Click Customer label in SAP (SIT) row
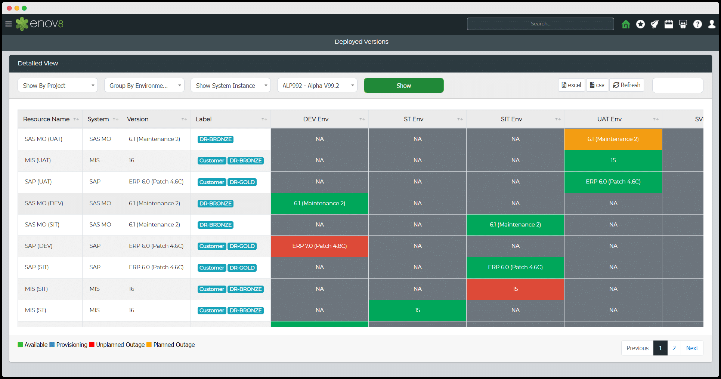 click(212, 268)
